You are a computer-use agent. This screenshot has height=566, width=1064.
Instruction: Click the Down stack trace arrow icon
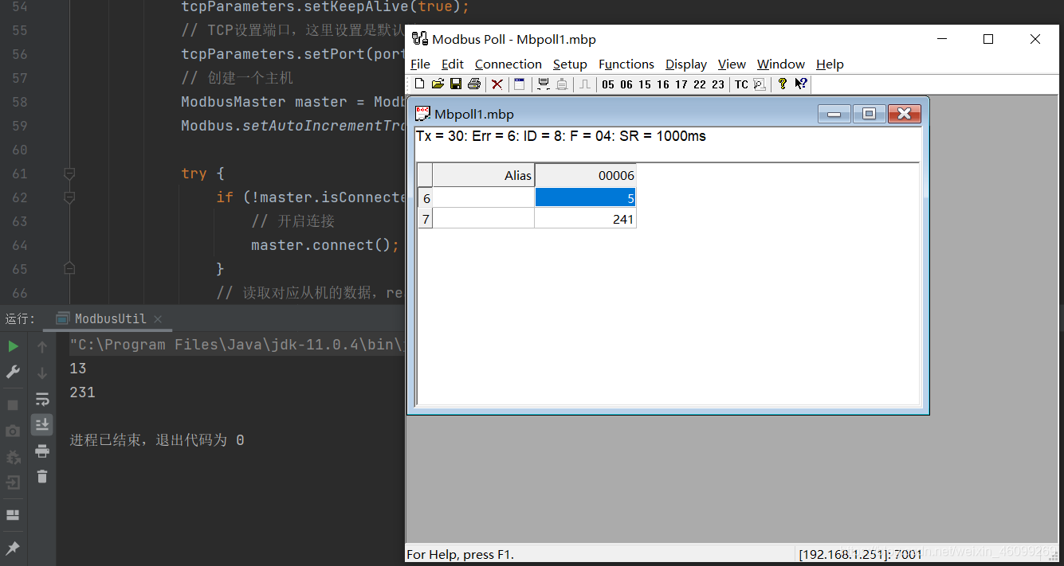[x=42, y=373]
